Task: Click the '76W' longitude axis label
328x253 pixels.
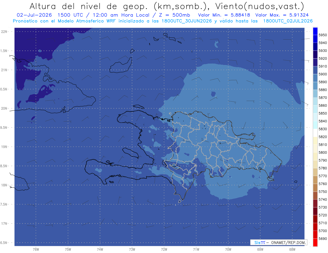Action: (x=36, y=249)
